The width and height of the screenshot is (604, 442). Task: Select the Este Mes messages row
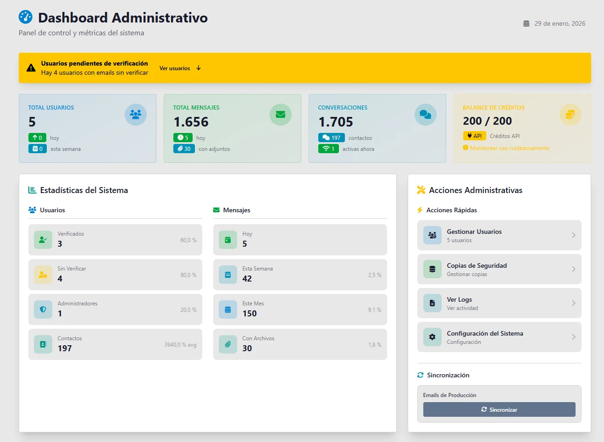coord(300,309)
